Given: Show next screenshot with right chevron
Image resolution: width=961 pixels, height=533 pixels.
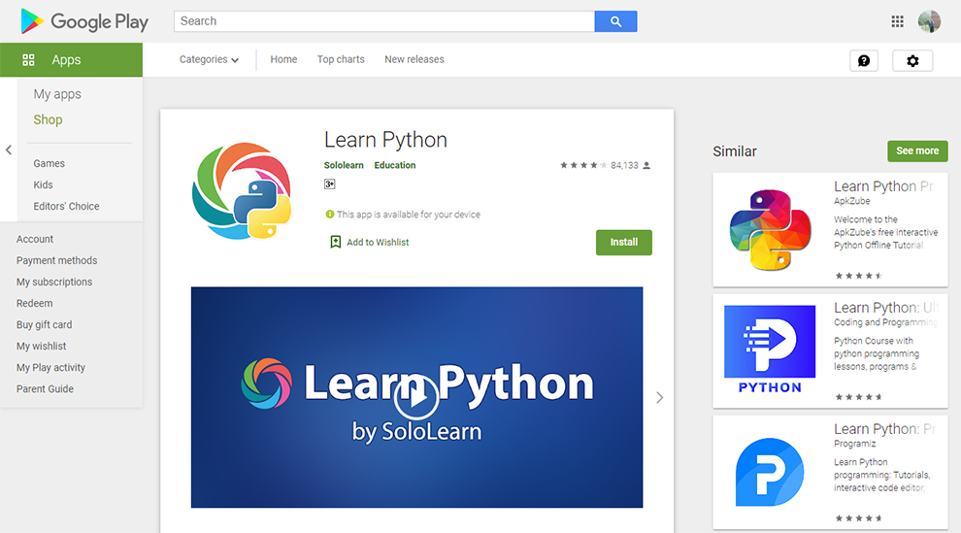Looking at the screenshot, I should coord(659,398).
